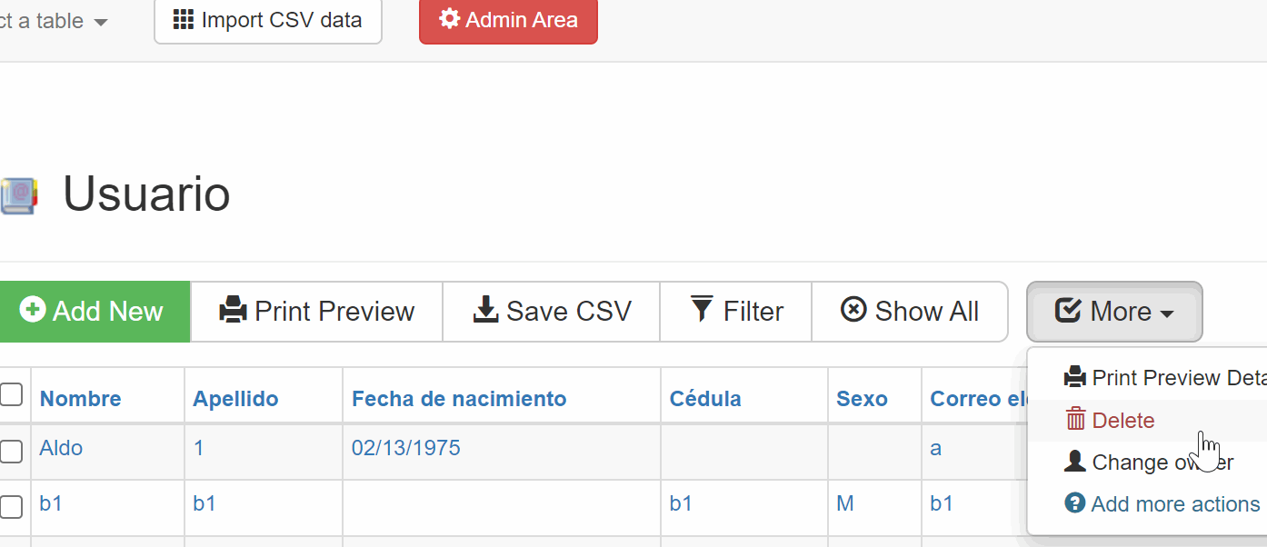Sort the table by Cédula column header
1267x547 pixels.
coord(705,399)
